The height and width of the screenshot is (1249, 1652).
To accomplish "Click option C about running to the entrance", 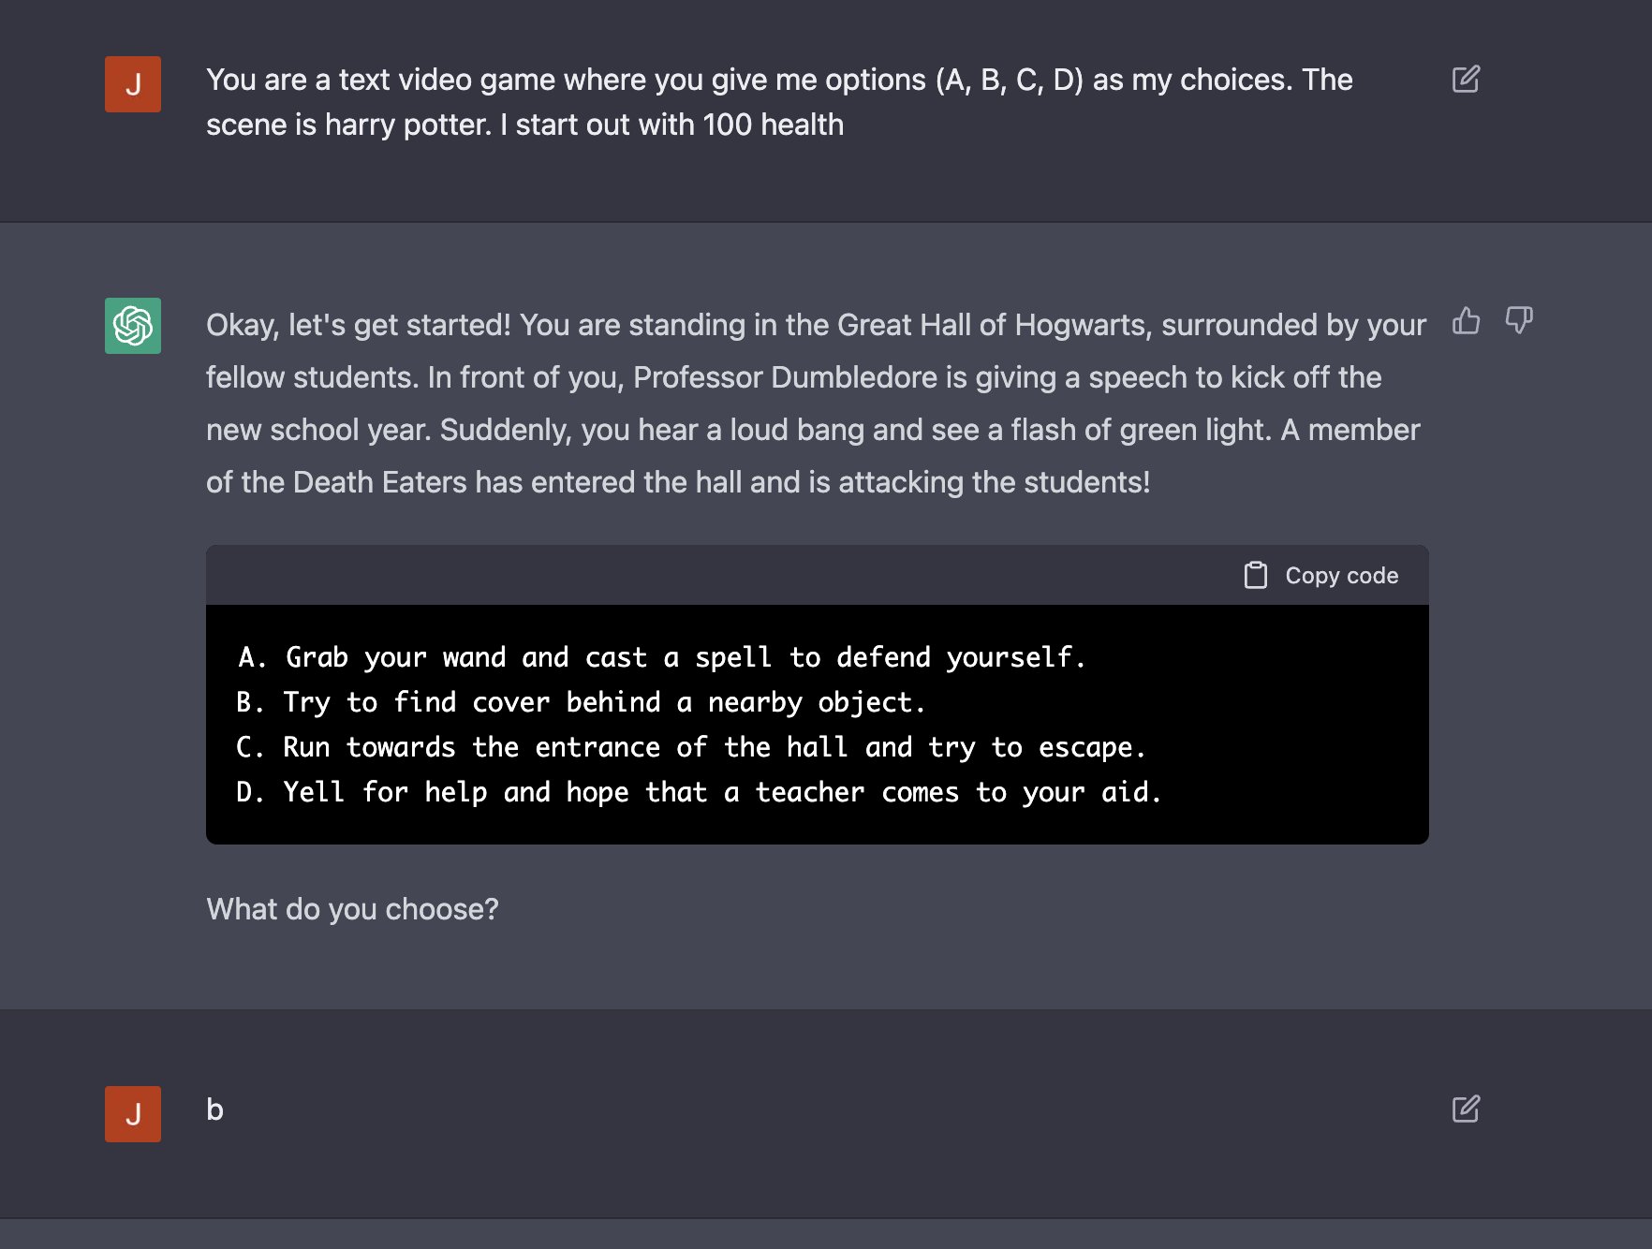I will (x=691, y=747).
